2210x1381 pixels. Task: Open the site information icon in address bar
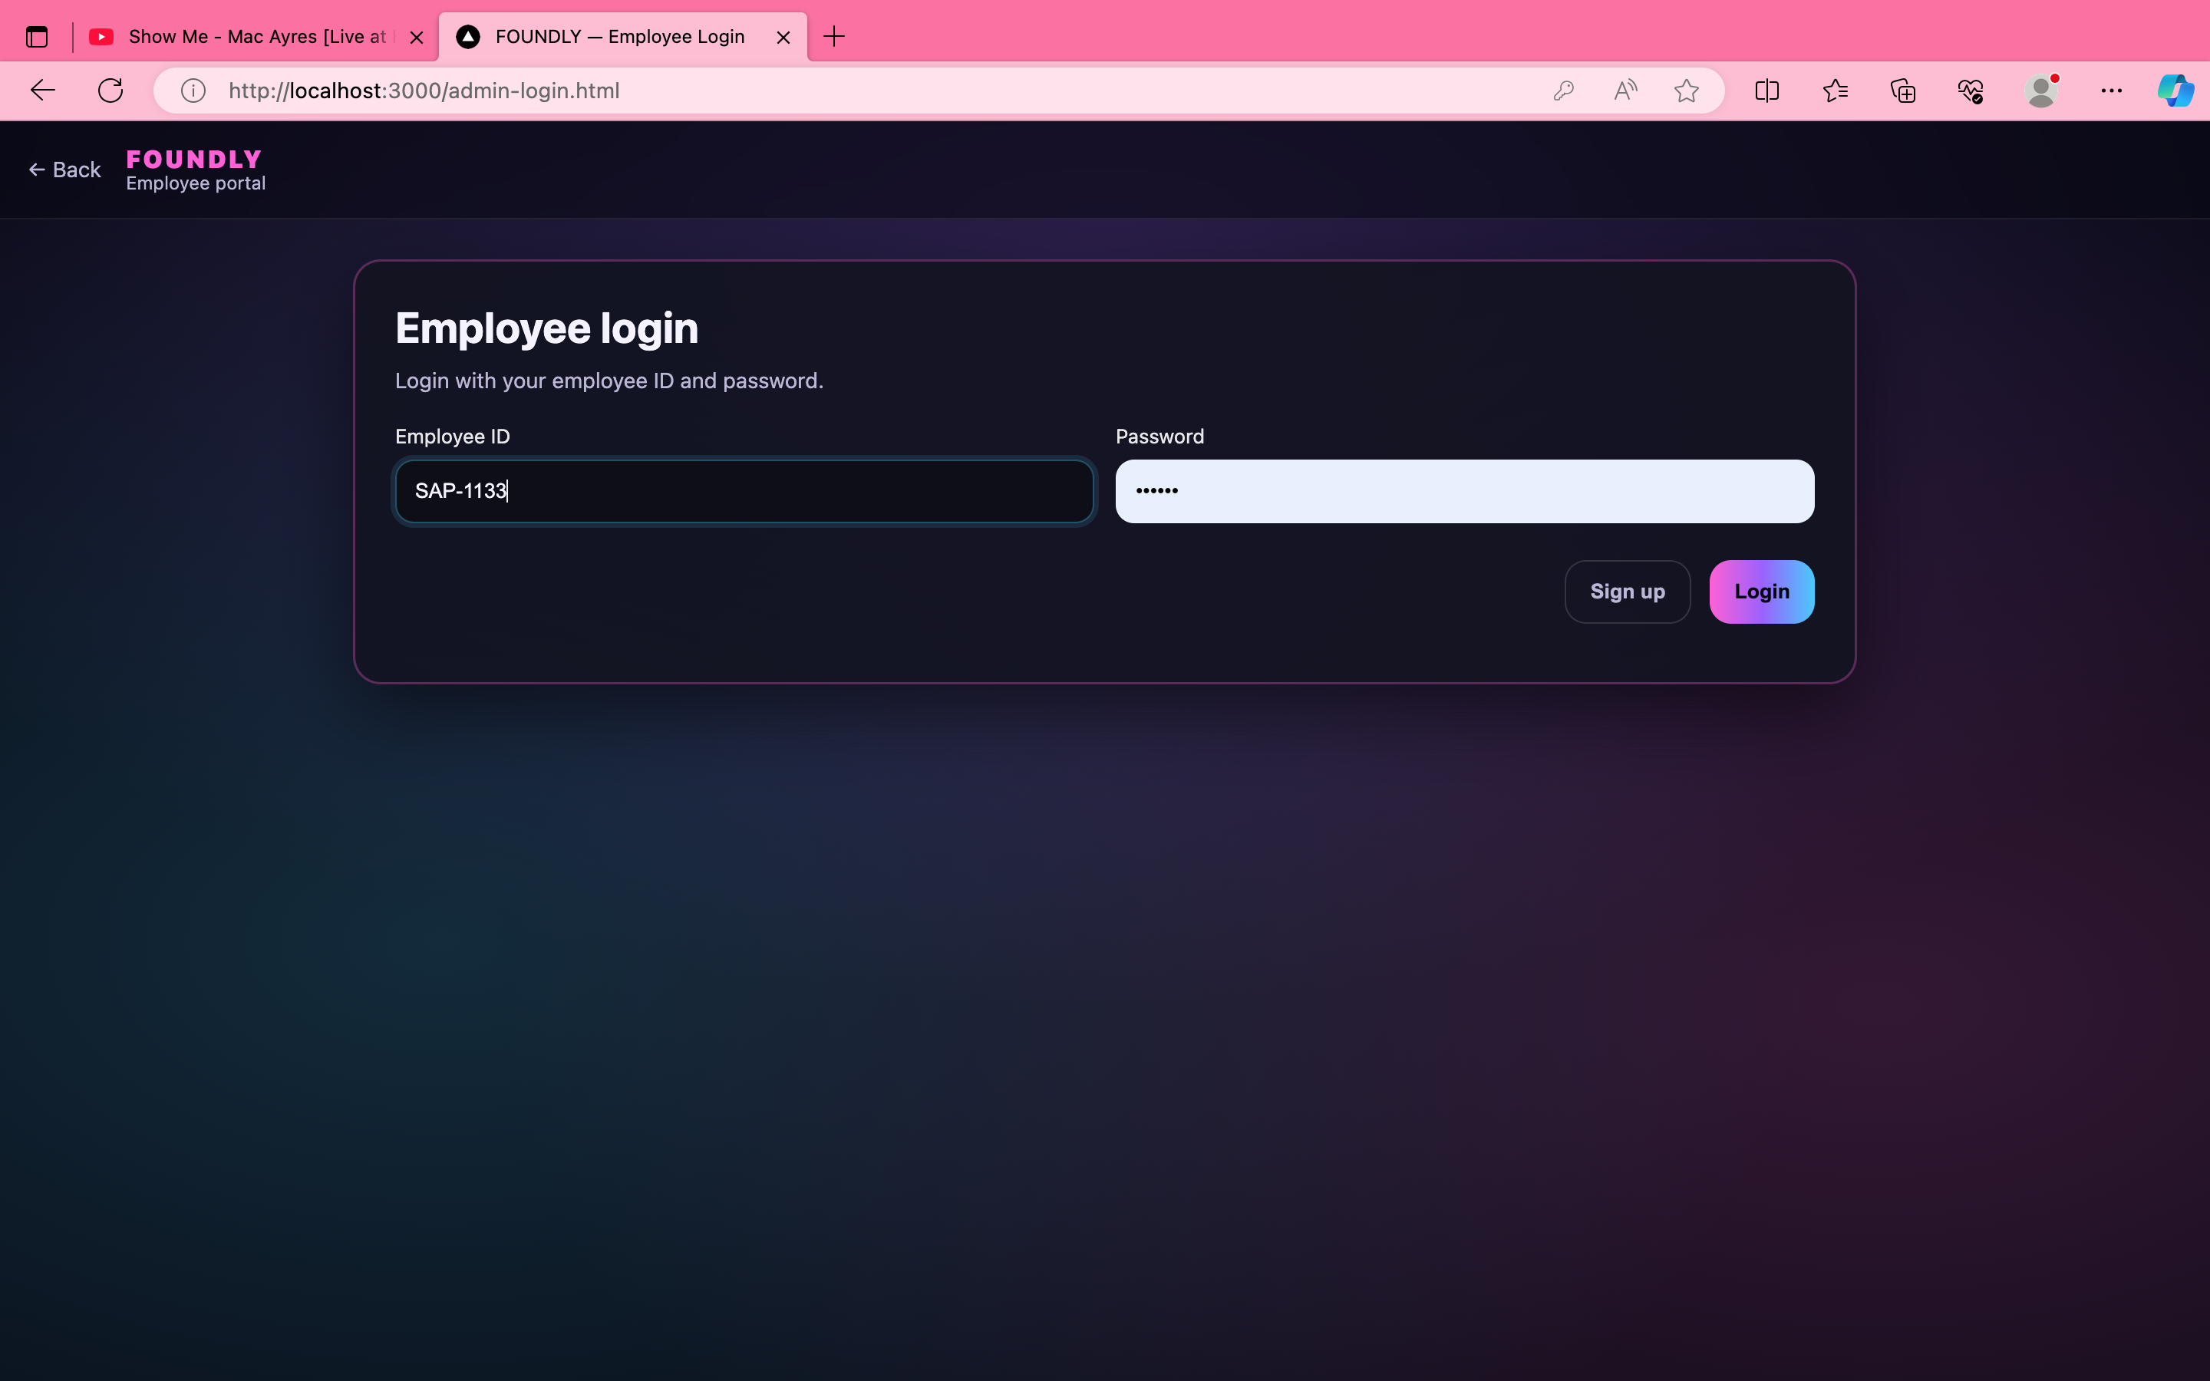(193, 91)
